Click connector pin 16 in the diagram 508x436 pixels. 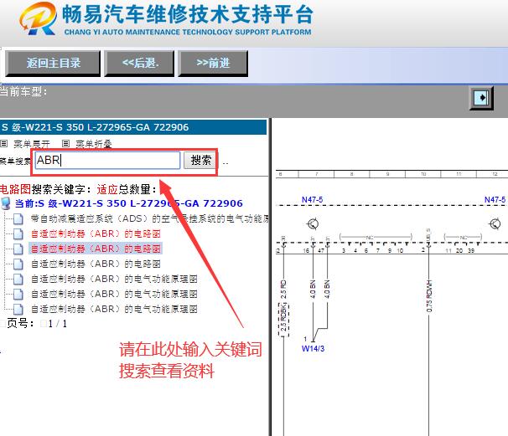tap(306, 251)
